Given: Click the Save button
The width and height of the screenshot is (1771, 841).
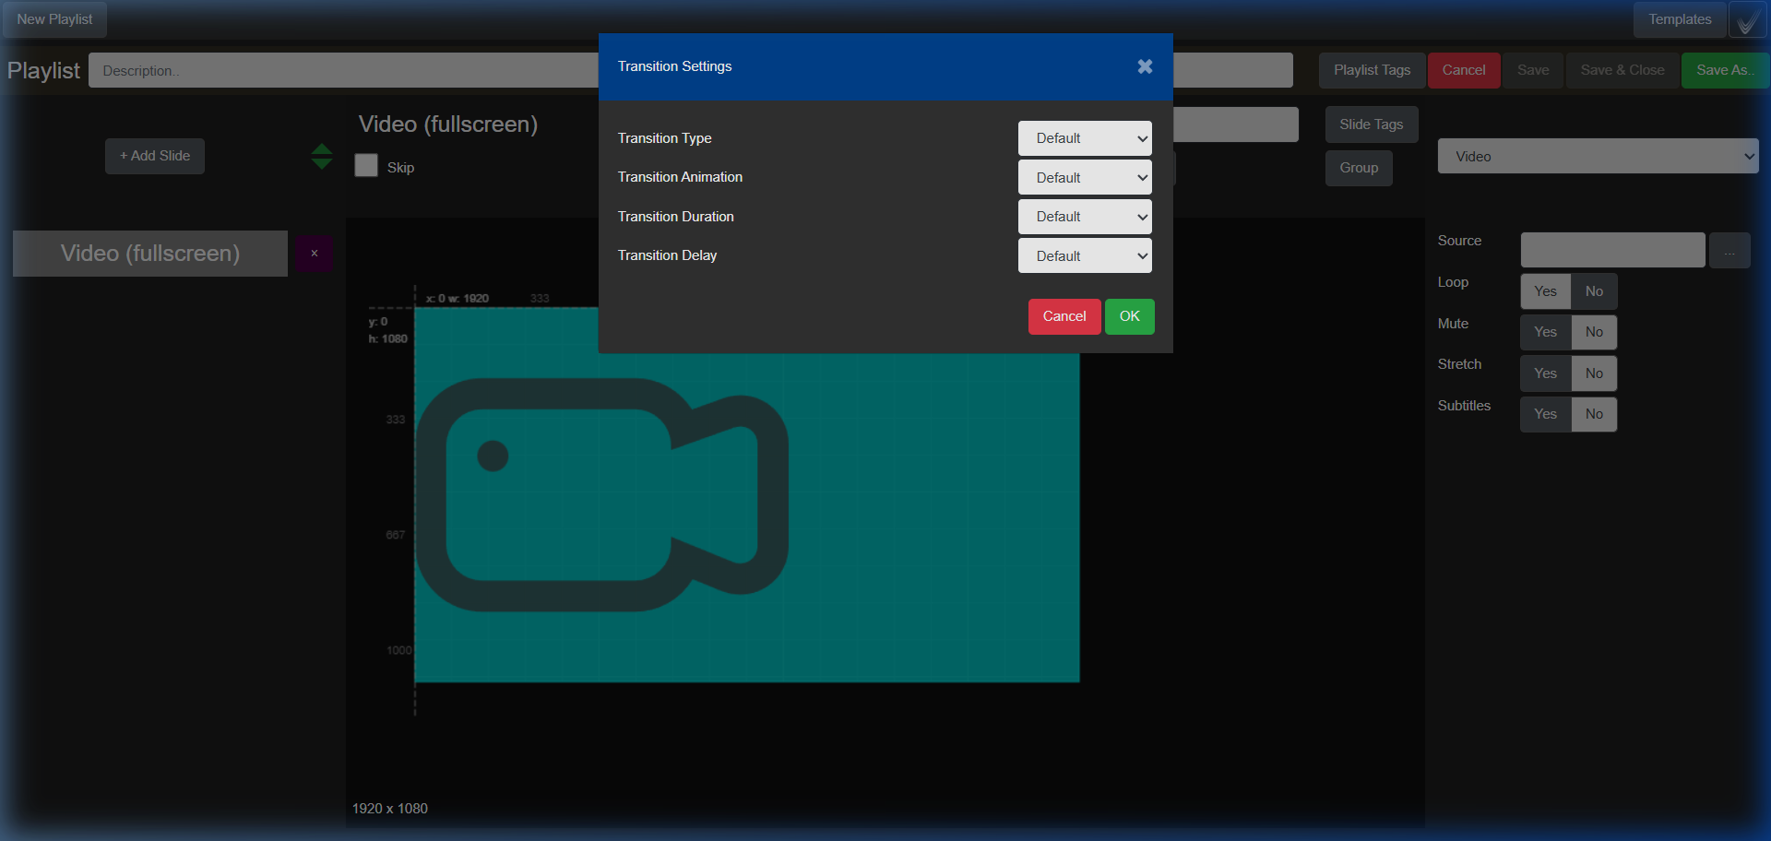Looking at the screenshot, I should pos(1533,70).
